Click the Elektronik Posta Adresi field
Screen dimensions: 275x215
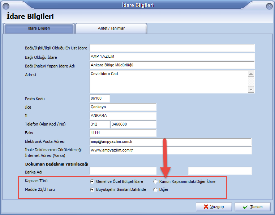click(x=171, y=142)
